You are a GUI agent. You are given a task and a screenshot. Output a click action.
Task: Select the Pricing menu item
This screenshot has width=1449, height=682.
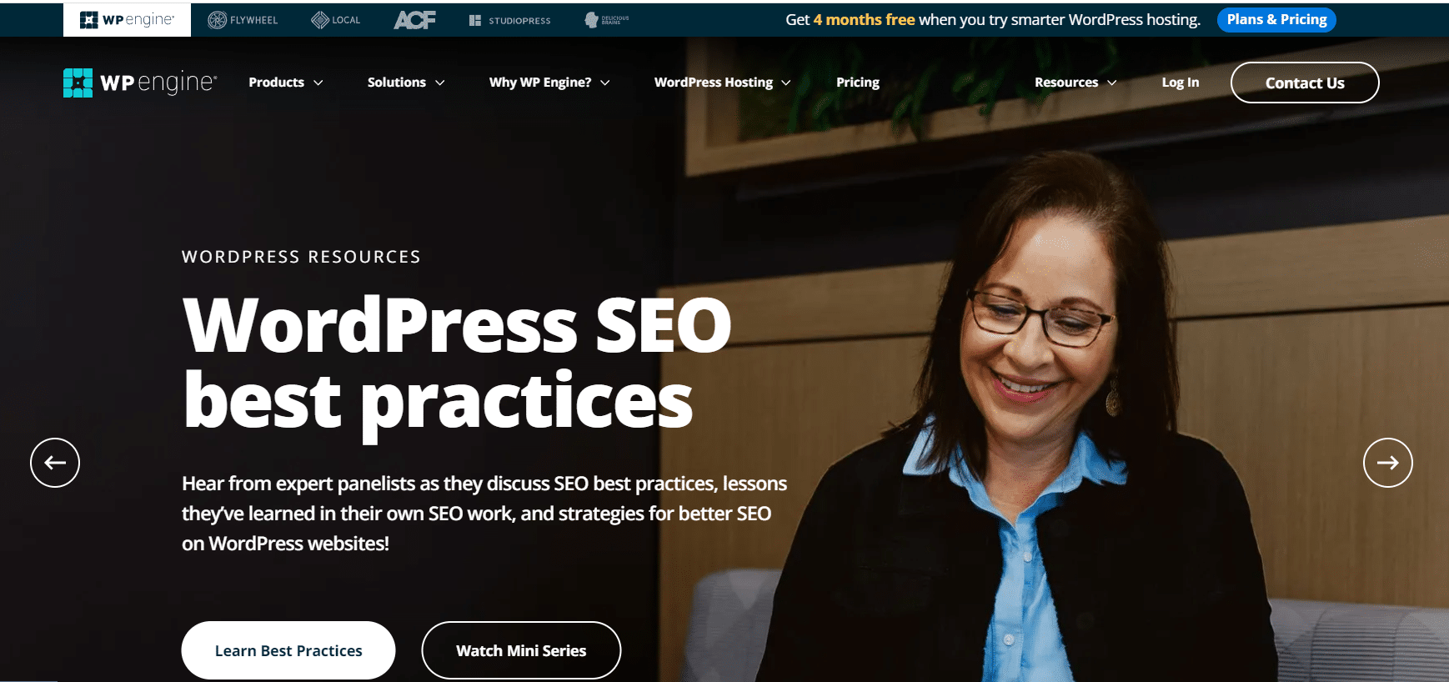[858, 83]
